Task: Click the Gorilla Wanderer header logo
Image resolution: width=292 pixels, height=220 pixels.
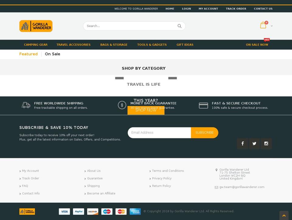Action: coord(36,26)
